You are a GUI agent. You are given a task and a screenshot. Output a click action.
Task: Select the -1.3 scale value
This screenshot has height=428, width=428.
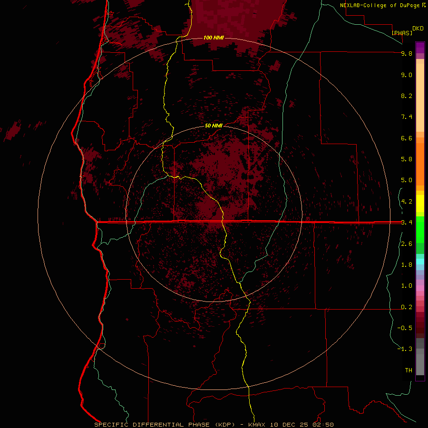click(405, 349)
